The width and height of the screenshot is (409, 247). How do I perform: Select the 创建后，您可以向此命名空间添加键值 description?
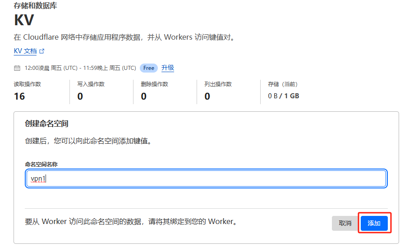[x=88, y=141]
